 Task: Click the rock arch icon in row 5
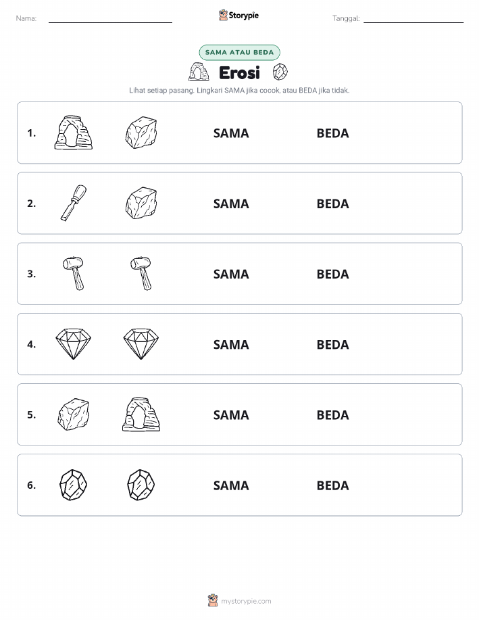[141, 414]
